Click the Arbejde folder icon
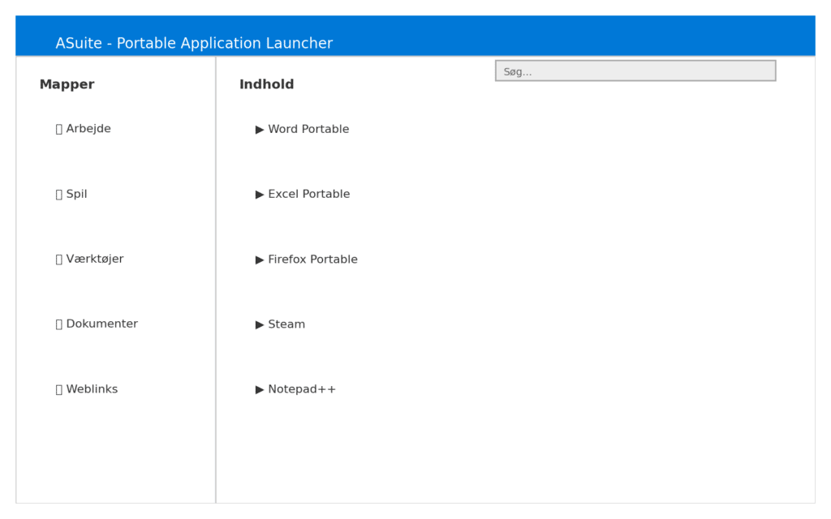Image resolution: width=831 pixels, height=519 pixels. 58,128
